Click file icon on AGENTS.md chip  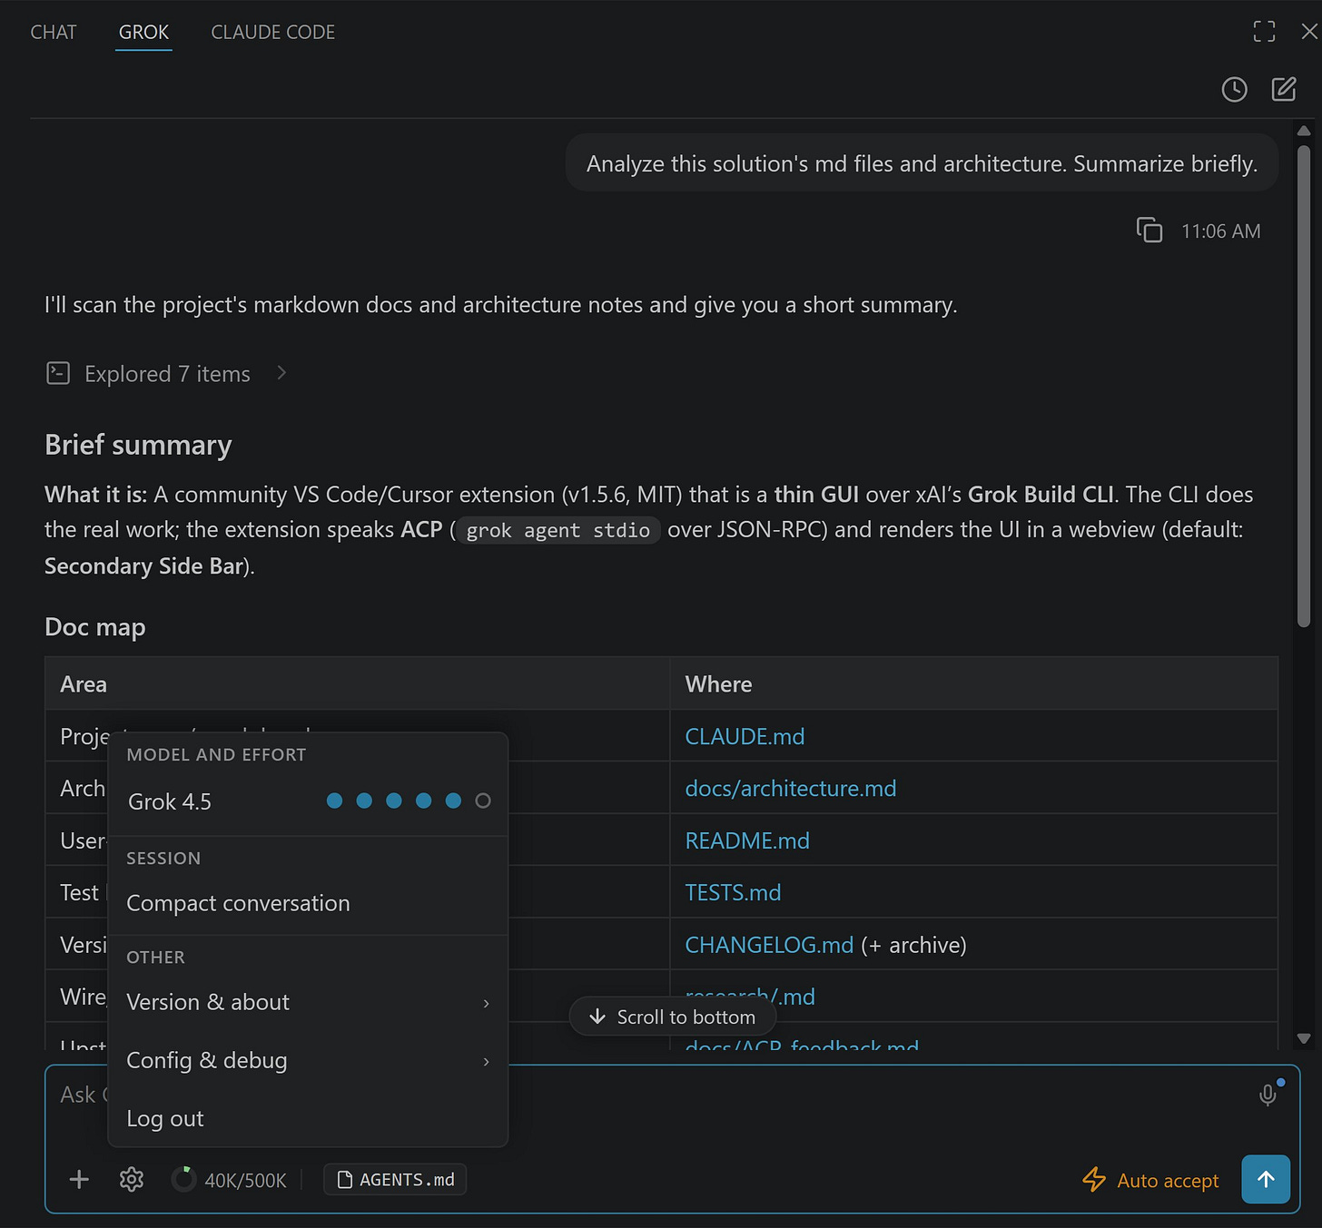coord(345,1179)
